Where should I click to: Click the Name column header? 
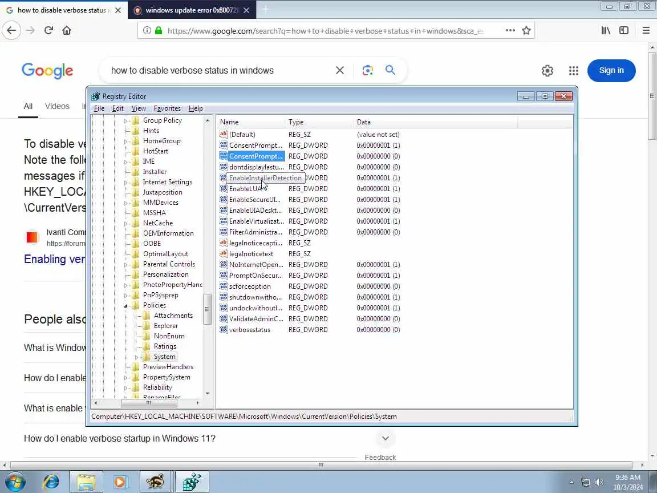251,122
